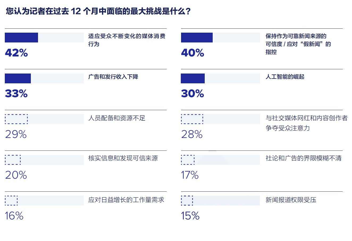Screen dimensions: 352x241
Task: Click the dashed bar above 15%
Action: [187, 200]
